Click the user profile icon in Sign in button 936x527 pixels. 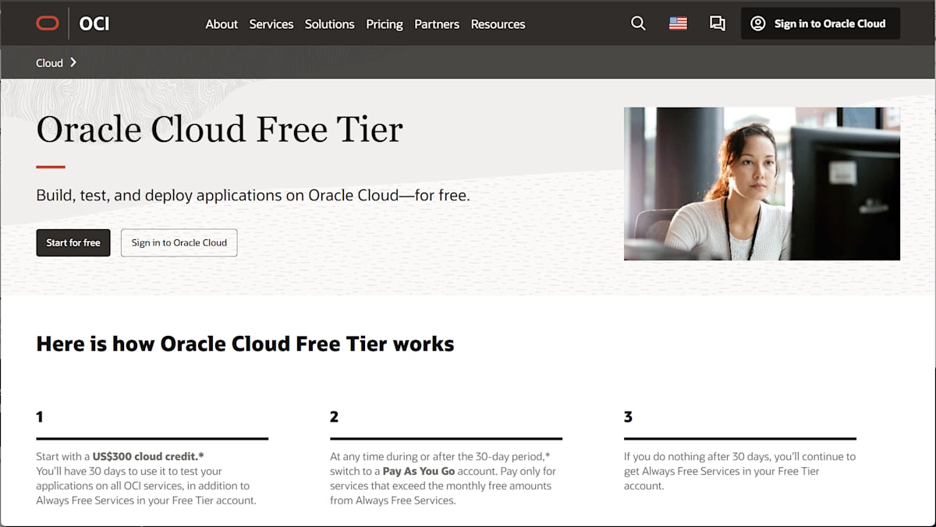pyautogui.click(x=757, y=23)
